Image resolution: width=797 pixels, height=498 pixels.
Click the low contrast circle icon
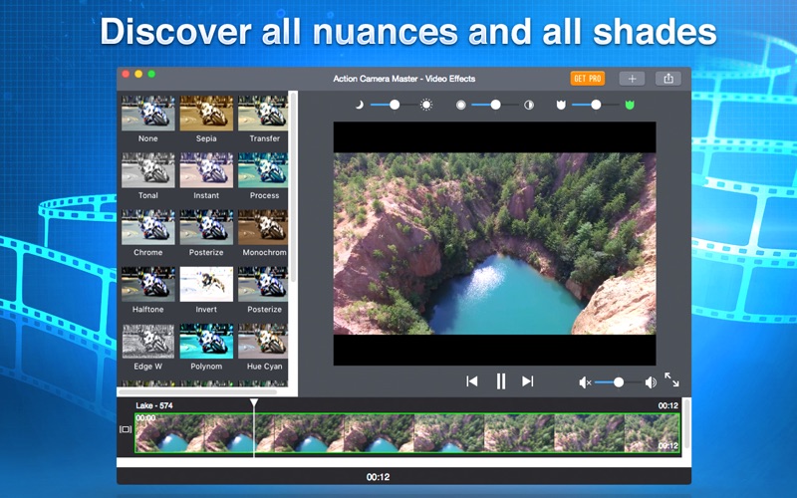(460, 105)
